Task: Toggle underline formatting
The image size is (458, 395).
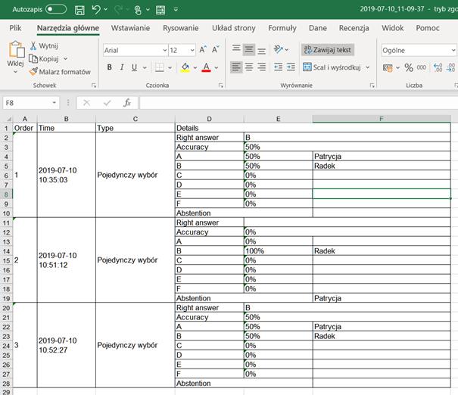Action: (x=134, y=67)
